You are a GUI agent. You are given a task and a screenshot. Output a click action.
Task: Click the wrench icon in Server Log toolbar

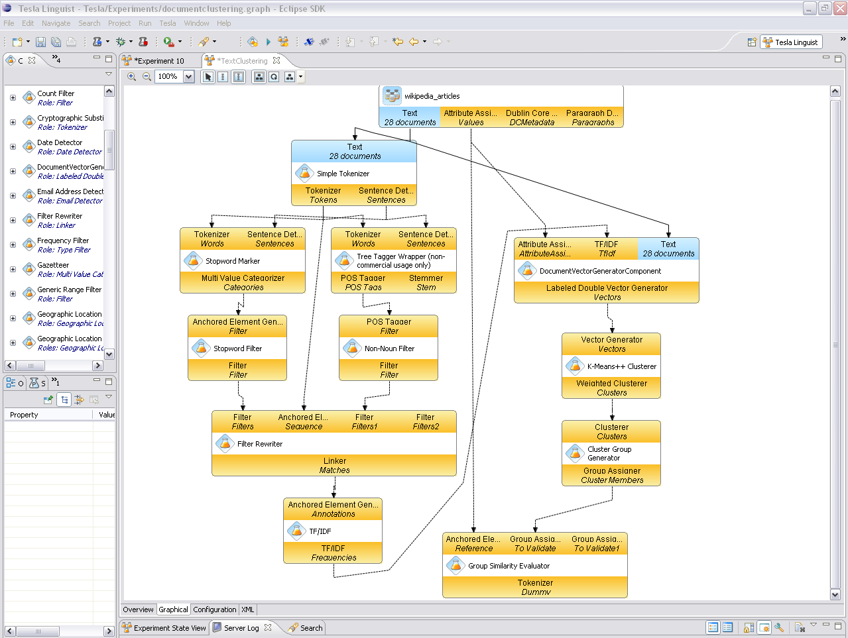coord(779,627)
